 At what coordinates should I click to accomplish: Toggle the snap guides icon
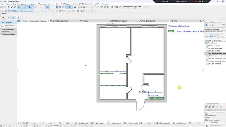click(x=25, y=7)
